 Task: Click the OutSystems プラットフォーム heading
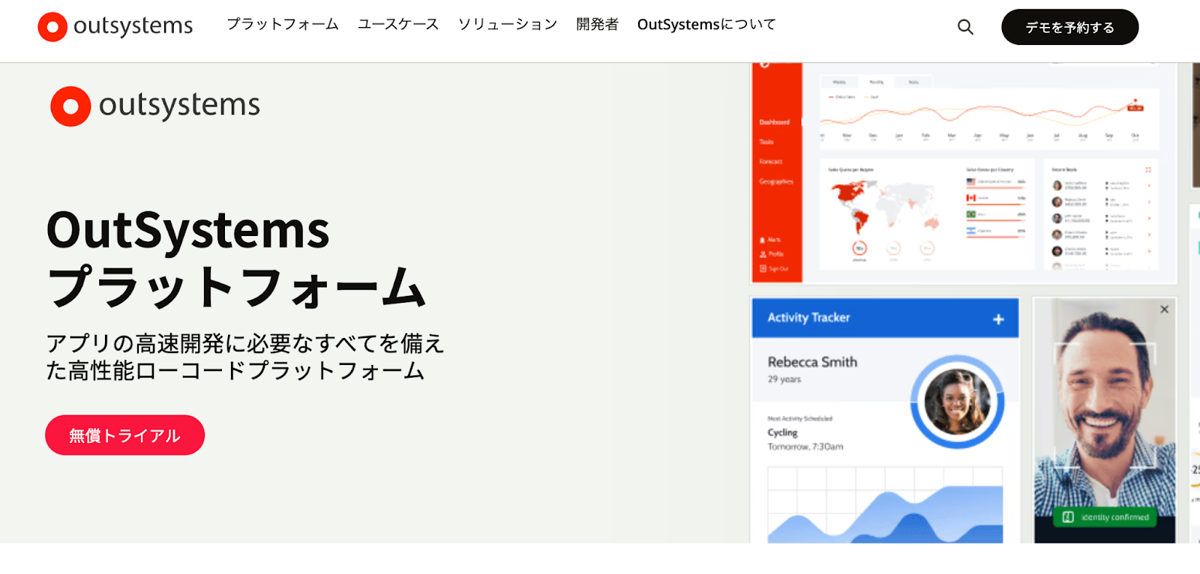tap(236, 259)
